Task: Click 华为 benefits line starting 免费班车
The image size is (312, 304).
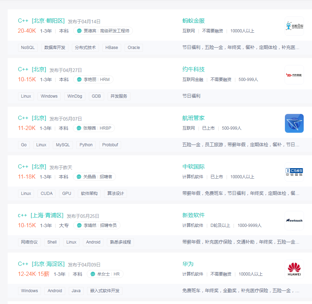Action: 241,290
